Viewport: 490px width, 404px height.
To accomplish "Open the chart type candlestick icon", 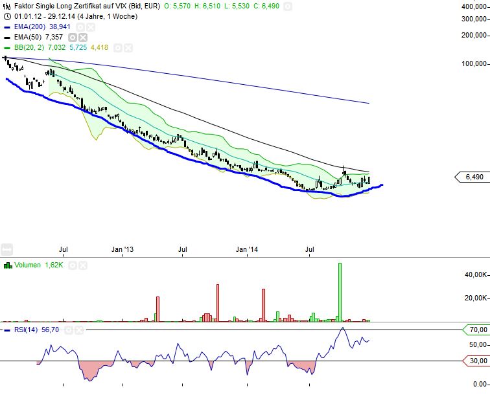I will (6, 6).
